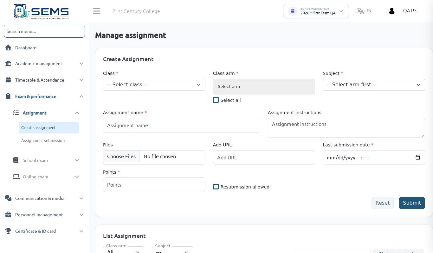
Task: Click the SEMS logo
Action: 41,11
